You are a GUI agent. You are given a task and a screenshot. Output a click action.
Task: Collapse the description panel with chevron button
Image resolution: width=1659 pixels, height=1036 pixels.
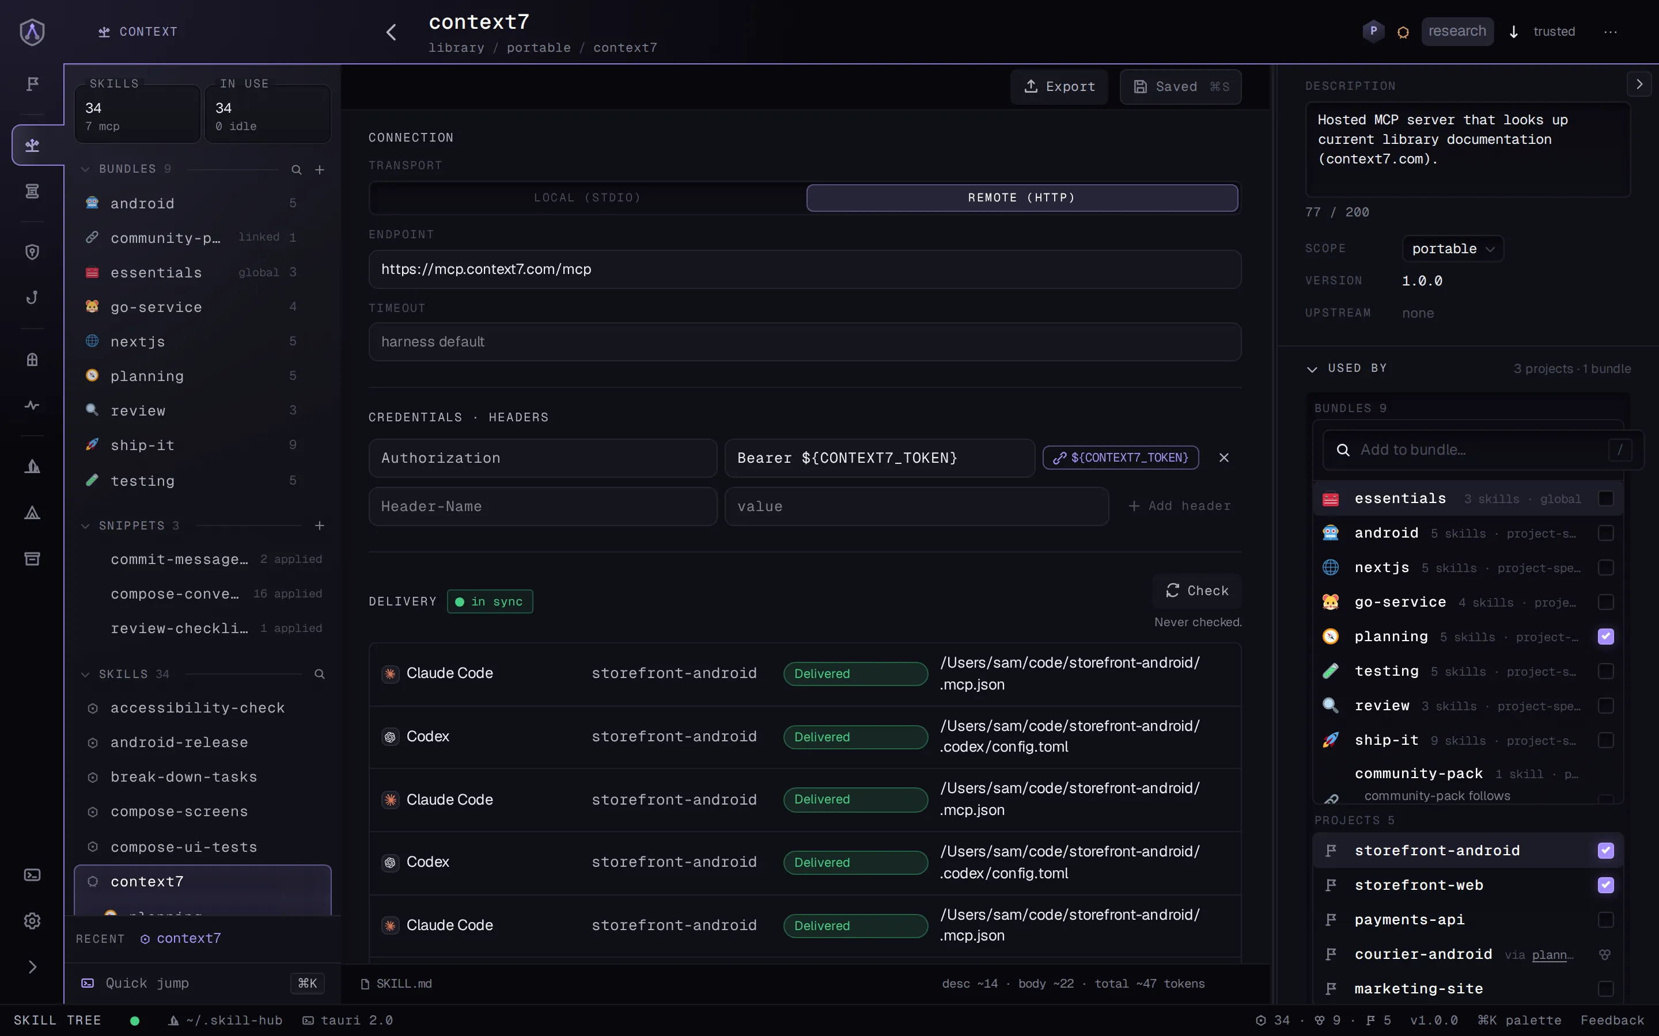(1639, 84)
